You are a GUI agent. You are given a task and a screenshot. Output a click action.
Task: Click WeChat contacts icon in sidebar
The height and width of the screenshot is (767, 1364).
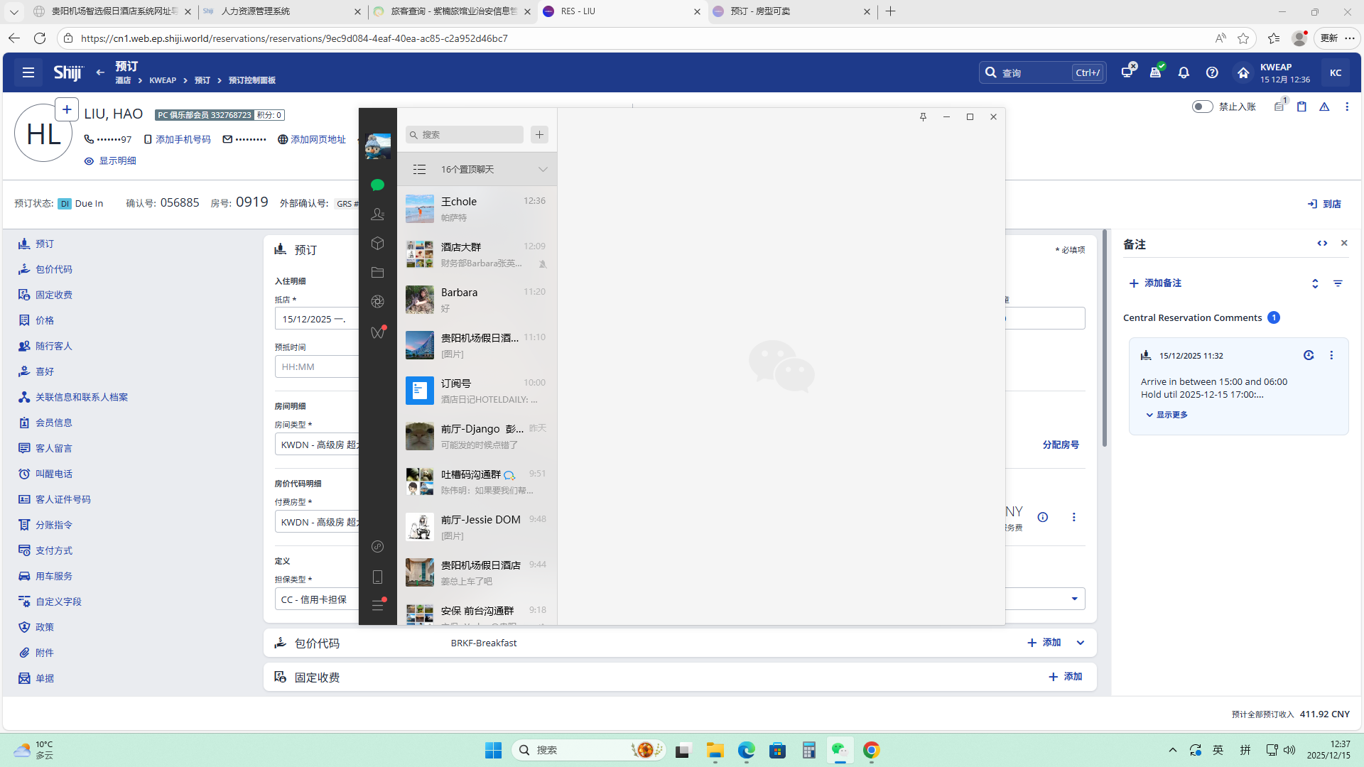(x=377, y=214)
